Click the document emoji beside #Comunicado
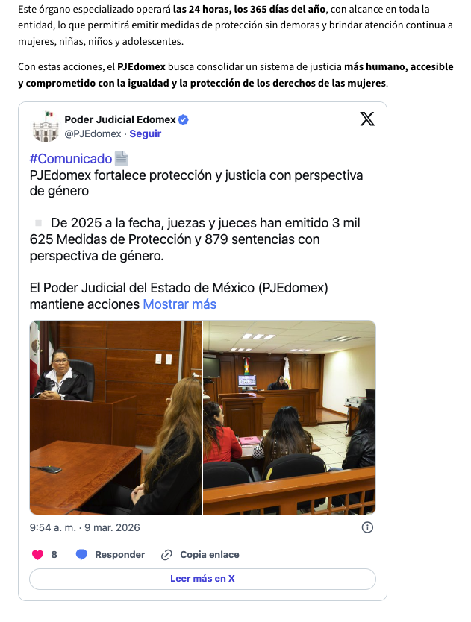471x622 pixels. 121,159
